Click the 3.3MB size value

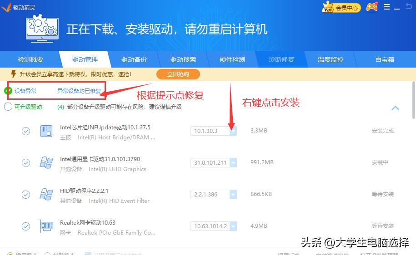pos(259,131)
